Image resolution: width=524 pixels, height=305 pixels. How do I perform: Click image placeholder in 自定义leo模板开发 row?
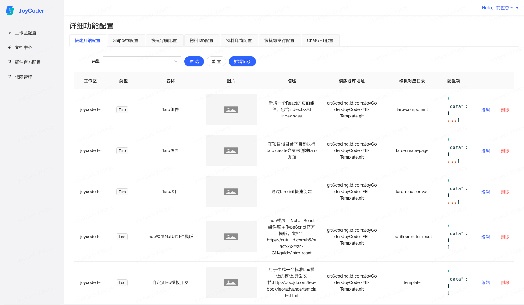[x=231, y=282]
